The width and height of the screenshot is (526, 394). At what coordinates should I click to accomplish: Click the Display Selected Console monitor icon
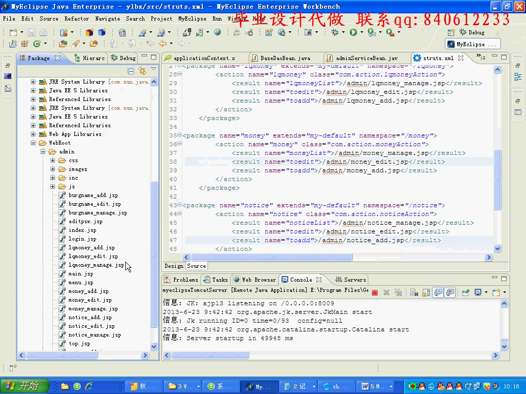(x=478, y=292)
